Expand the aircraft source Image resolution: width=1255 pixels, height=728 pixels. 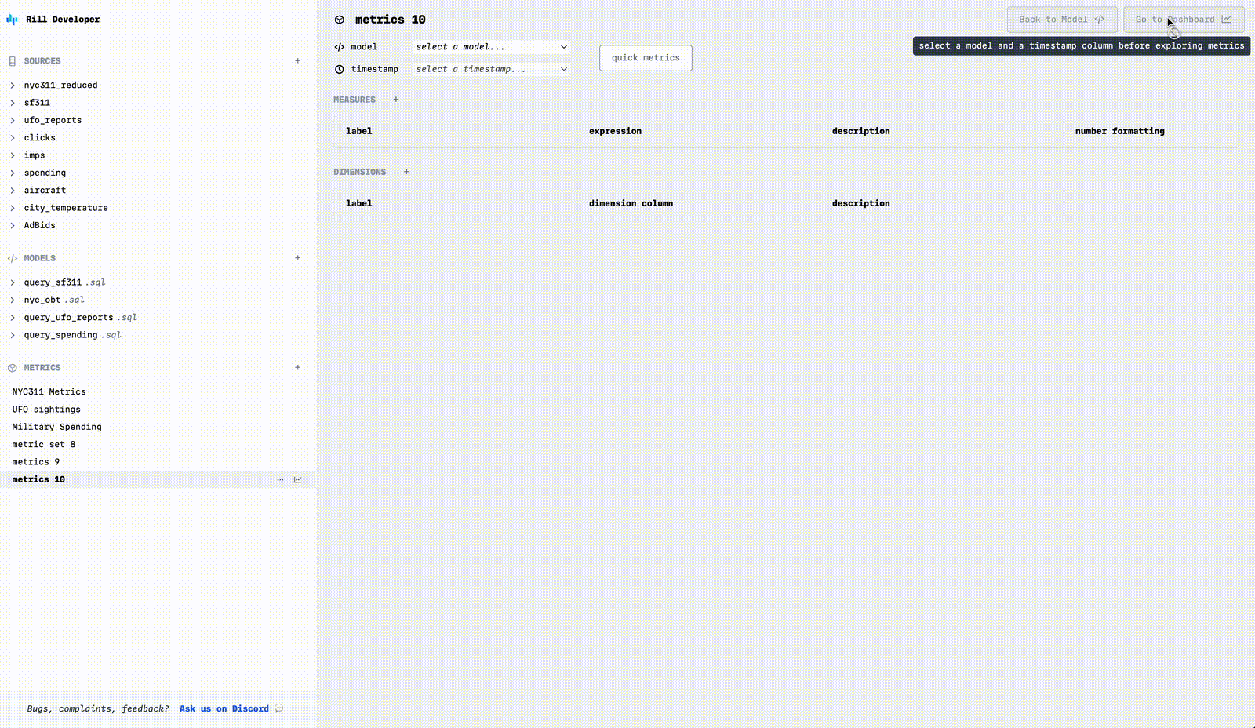click(13, 191)
